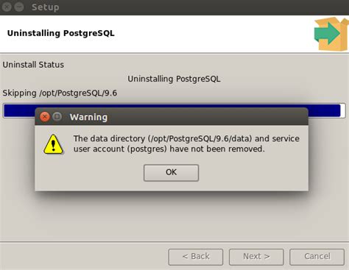Click the Cancel button

(x=317, y=257)
